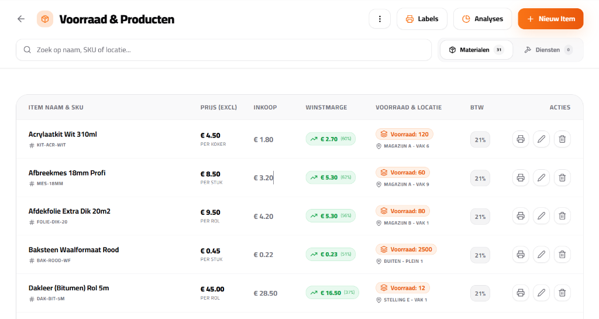Print label for Afbreekmes 18mm Profi

click(520, 178)
